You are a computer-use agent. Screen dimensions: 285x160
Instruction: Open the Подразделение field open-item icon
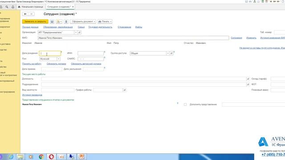248,84
